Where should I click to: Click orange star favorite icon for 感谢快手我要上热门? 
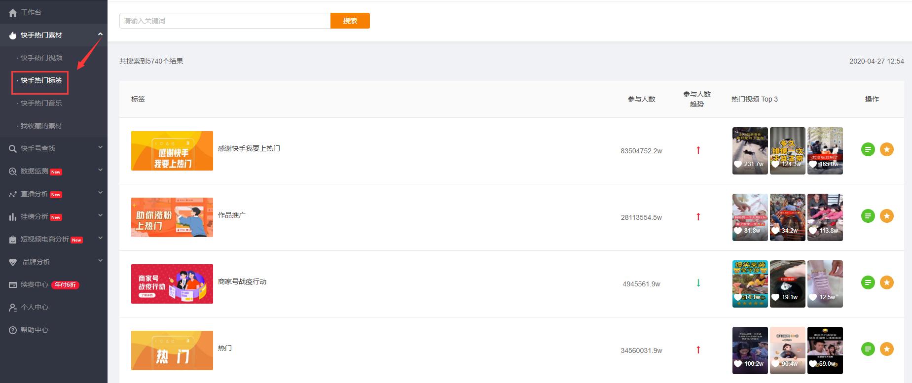887,149
